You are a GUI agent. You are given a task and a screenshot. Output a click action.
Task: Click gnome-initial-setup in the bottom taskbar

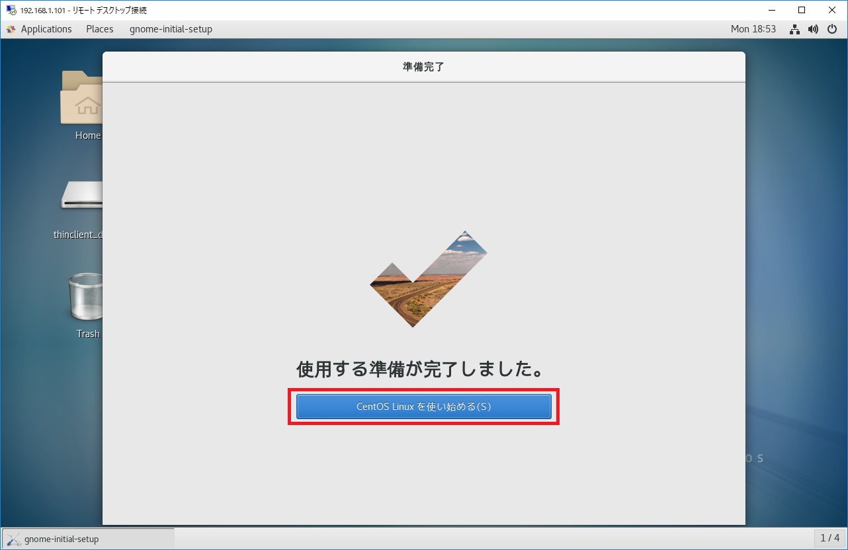(89, 539)
